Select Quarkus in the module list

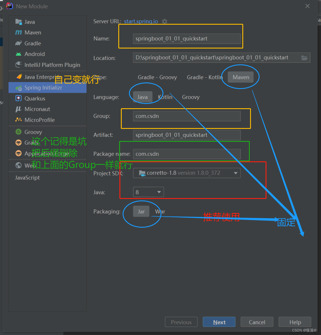pos(47,98)
